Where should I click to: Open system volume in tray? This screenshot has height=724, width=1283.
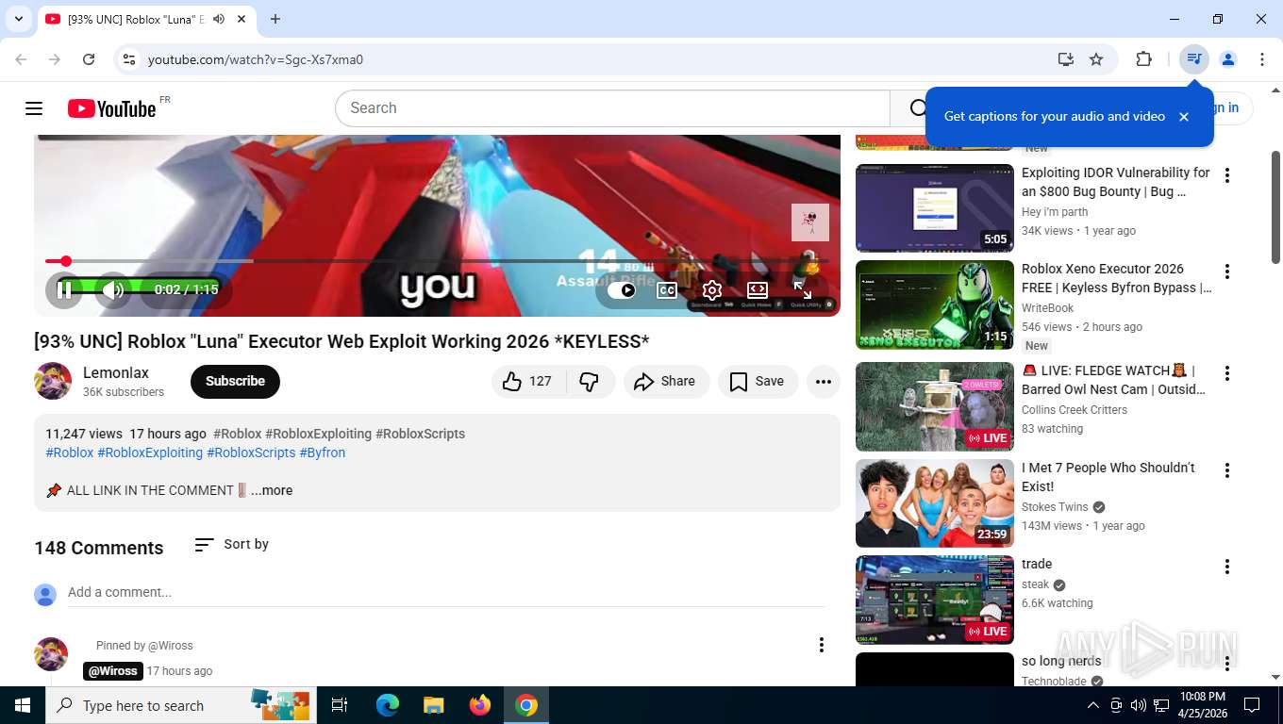(1139, 705)
